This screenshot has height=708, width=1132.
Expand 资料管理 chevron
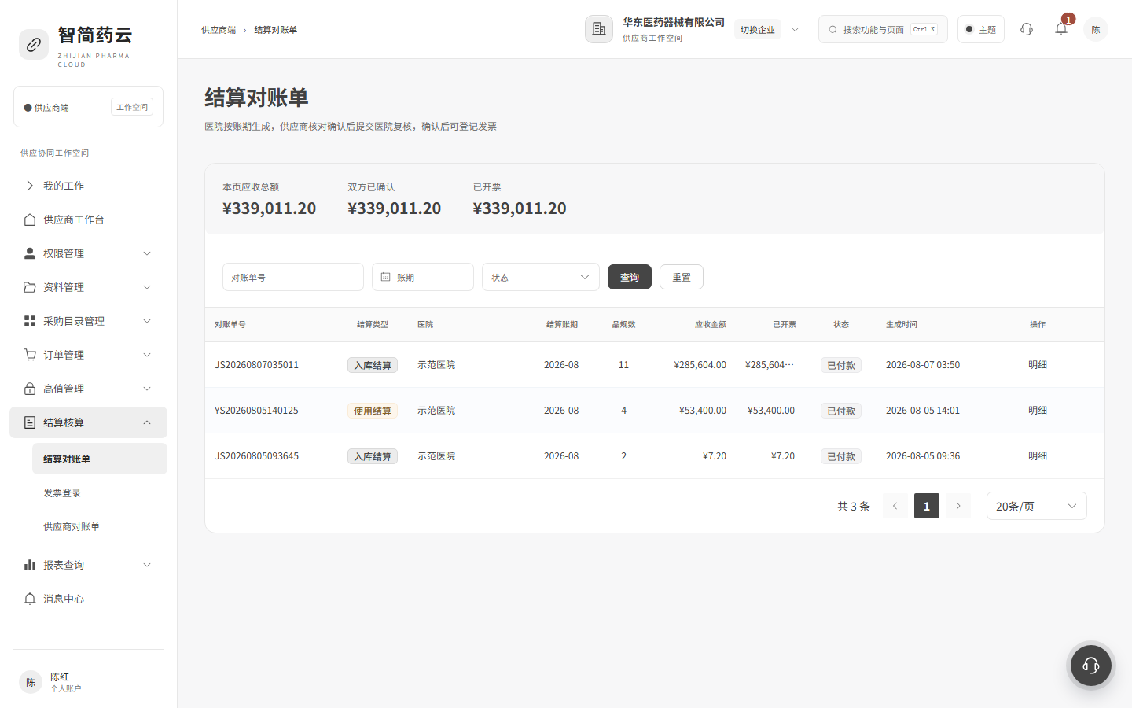(x=147, y=287)
